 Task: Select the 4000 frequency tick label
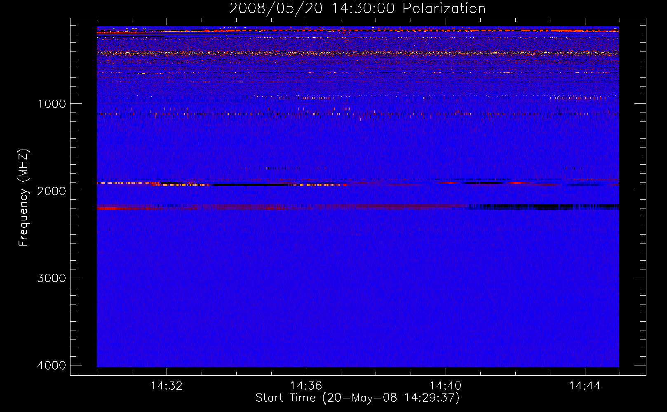[x=52, y=365]
